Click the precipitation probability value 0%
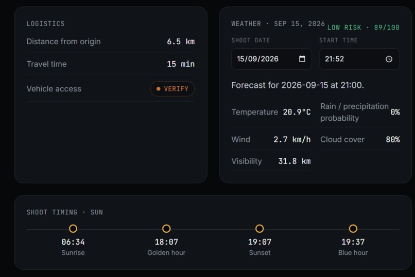The width and height of the screenshot is (415, 277). pyautogui.click(x=395, y=112)
